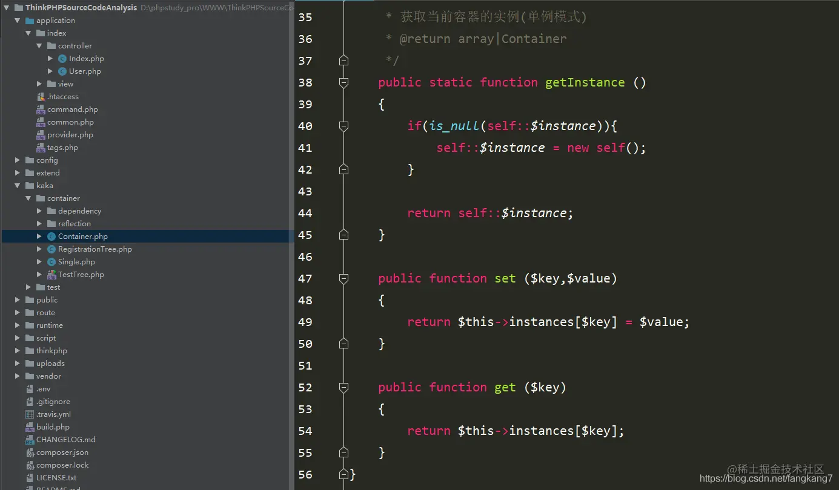This screenshot has width=839, height=490.
Task: Click line number 44 in gutter
Action: coord(305,213)
